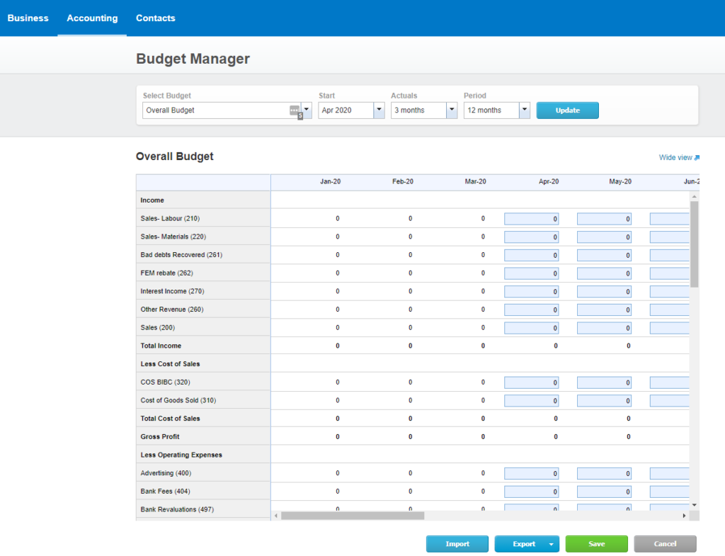Cancel budget changes with Cancel button
Viewport: 725px width, 556px height.
(665, 544)
